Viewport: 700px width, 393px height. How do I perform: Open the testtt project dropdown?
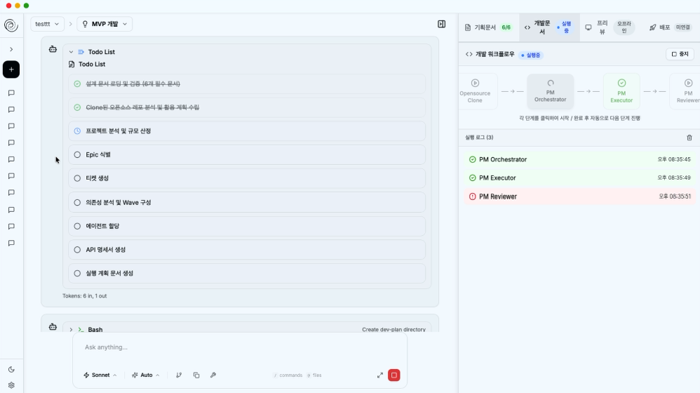47,24
